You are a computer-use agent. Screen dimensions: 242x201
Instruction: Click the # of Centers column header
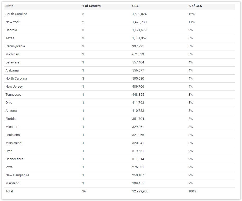(91, 6)
